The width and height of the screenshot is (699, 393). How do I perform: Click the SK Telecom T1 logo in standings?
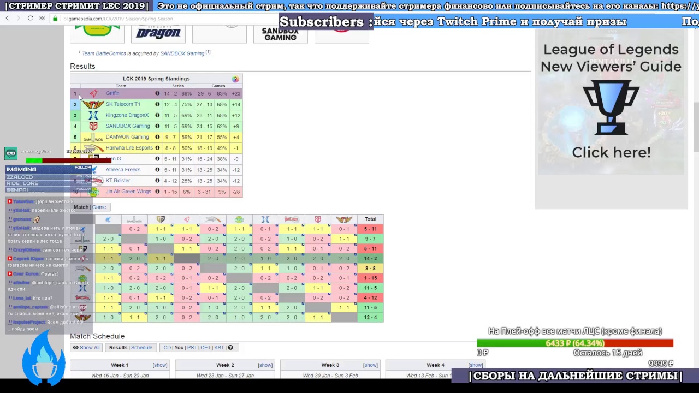93,104
